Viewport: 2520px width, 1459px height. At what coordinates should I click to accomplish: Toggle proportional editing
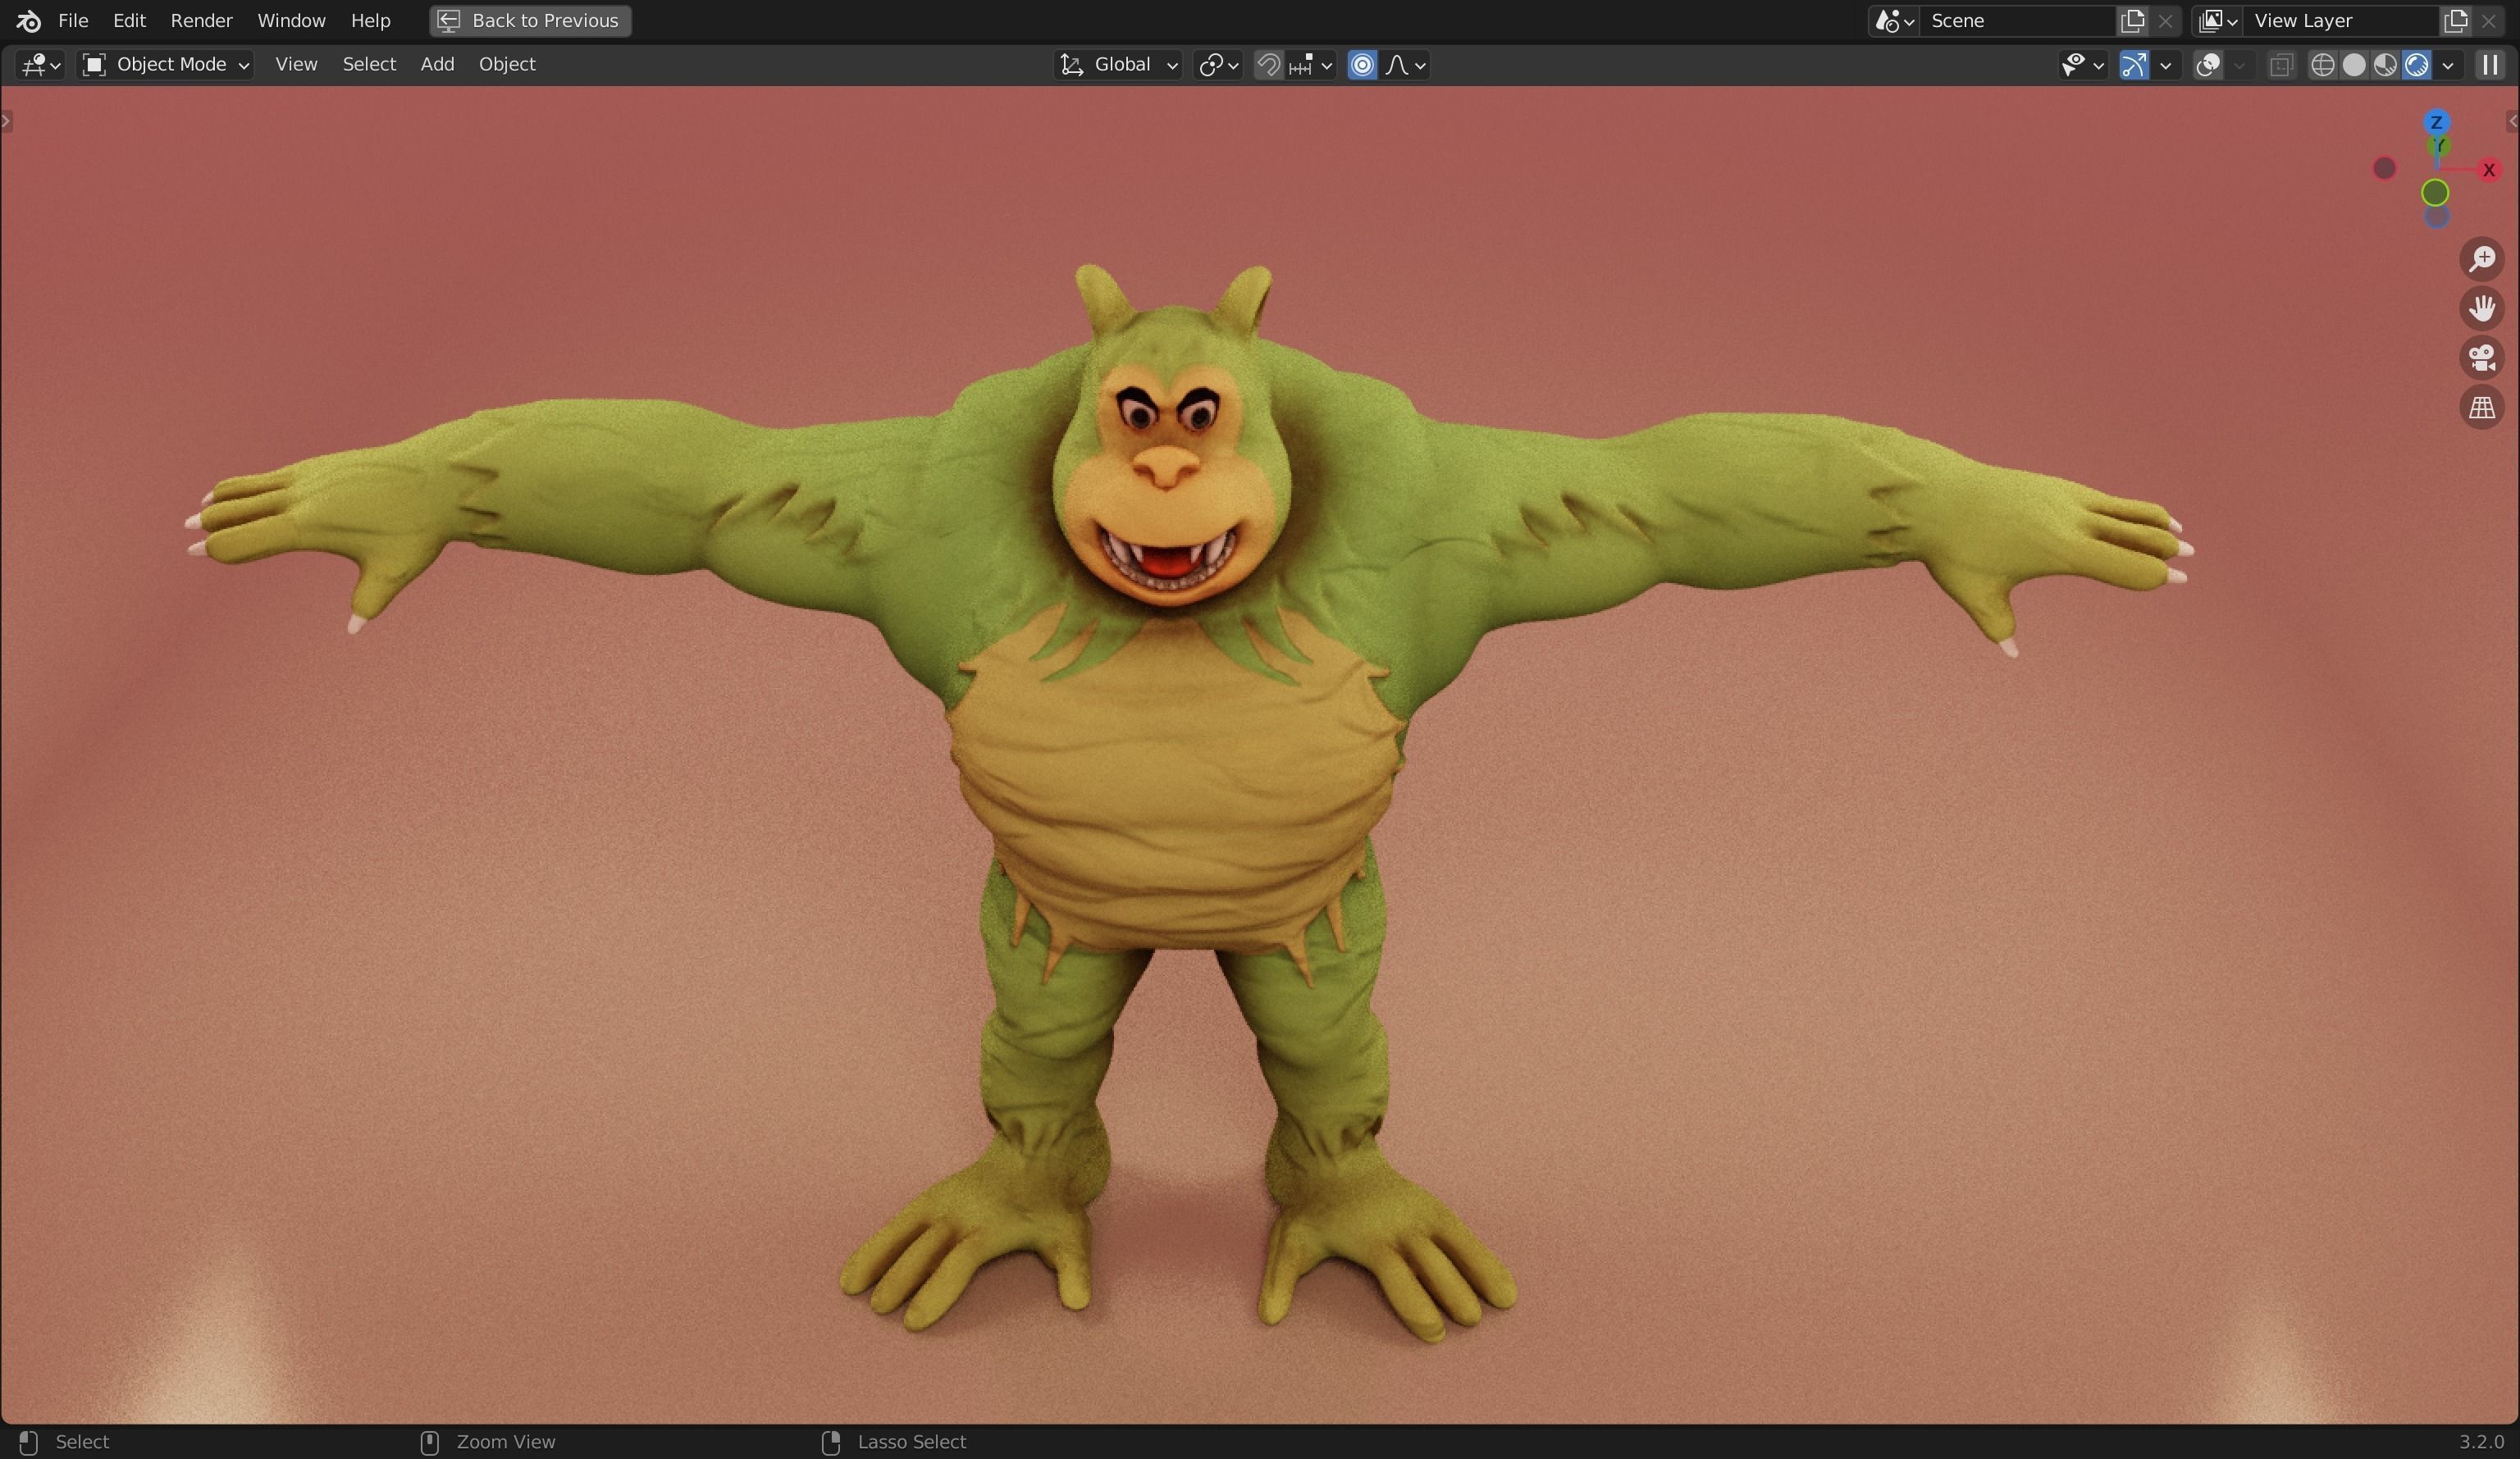tap(1362, 65)
